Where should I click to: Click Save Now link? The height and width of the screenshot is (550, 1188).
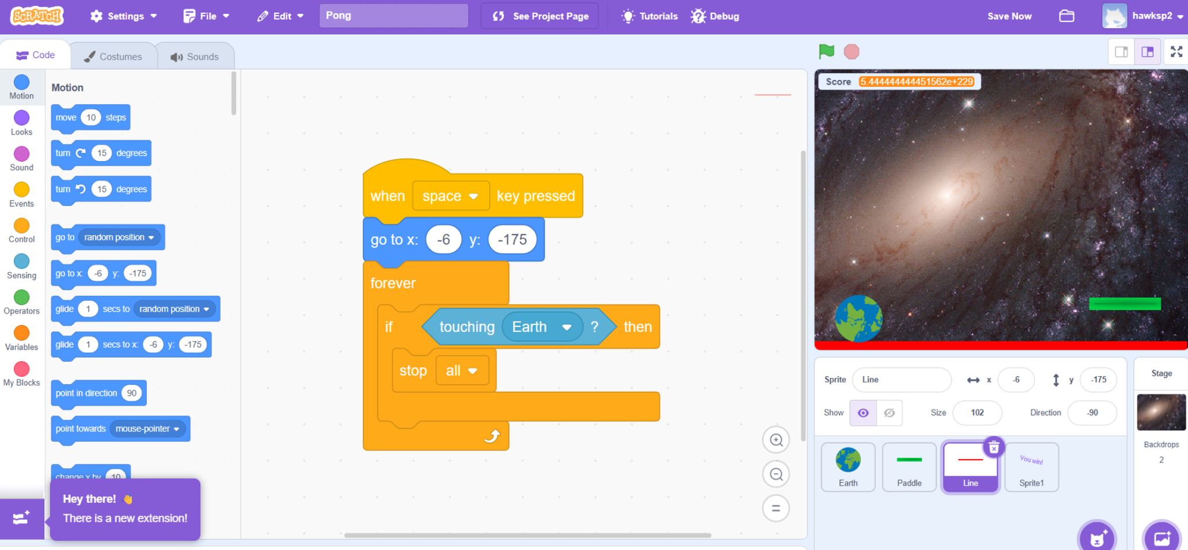coord(1009,16)
